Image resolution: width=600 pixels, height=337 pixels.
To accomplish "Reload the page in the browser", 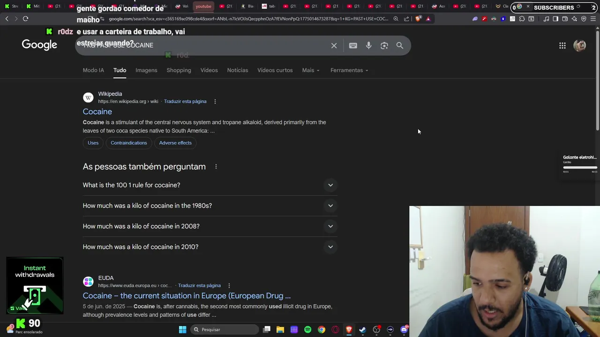I will (x=25, y=19).
